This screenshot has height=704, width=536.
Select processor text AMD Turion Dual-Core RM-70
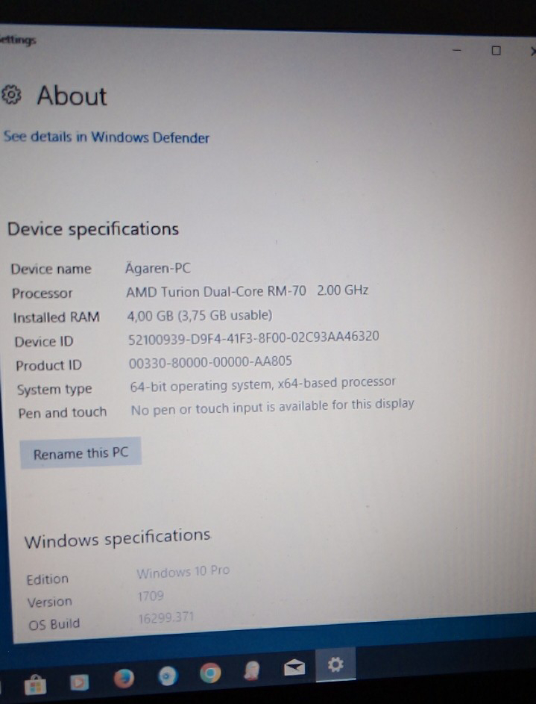pos(216,291)
